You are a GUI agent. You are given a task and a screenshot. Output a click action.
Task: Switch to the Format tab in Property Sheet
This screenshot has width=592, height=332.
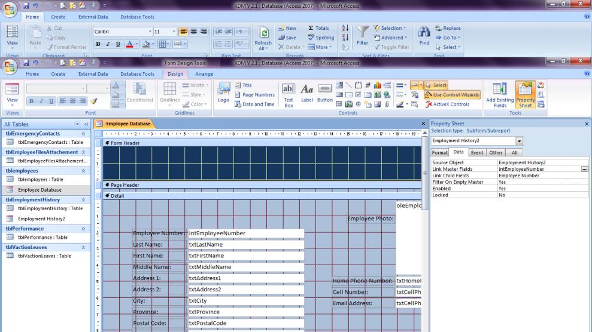[x=439, y=152]
